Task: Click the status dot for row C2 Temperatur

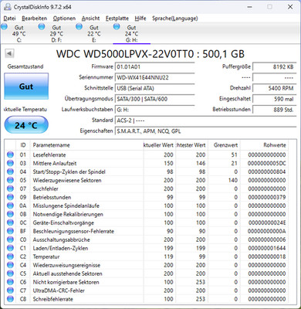Action: (10, 256)
